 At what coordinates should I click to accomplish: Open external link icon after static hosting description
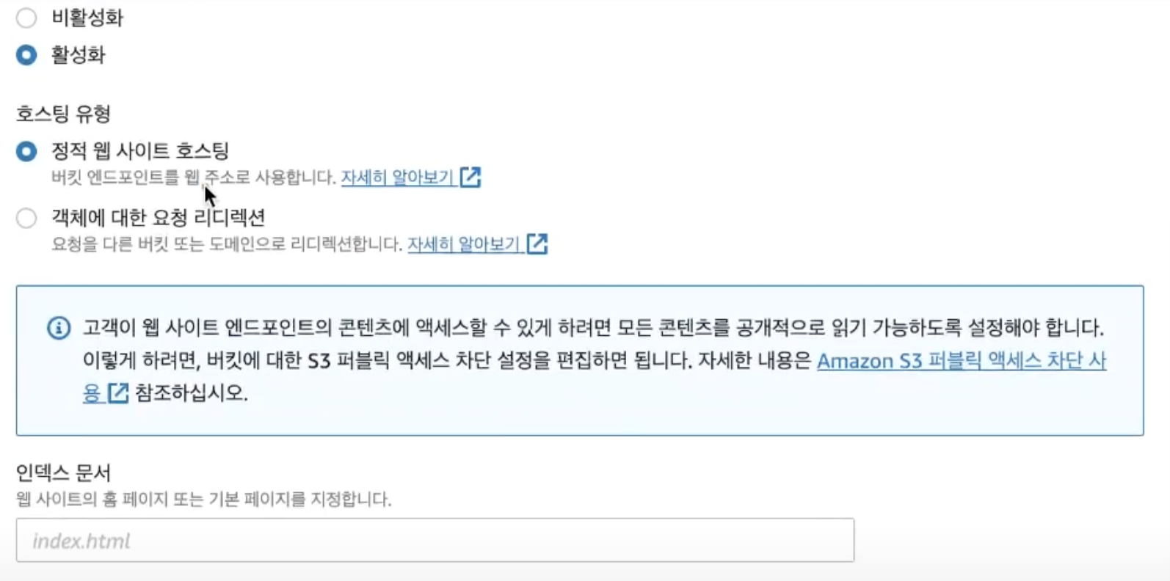[x=470, y=178]
